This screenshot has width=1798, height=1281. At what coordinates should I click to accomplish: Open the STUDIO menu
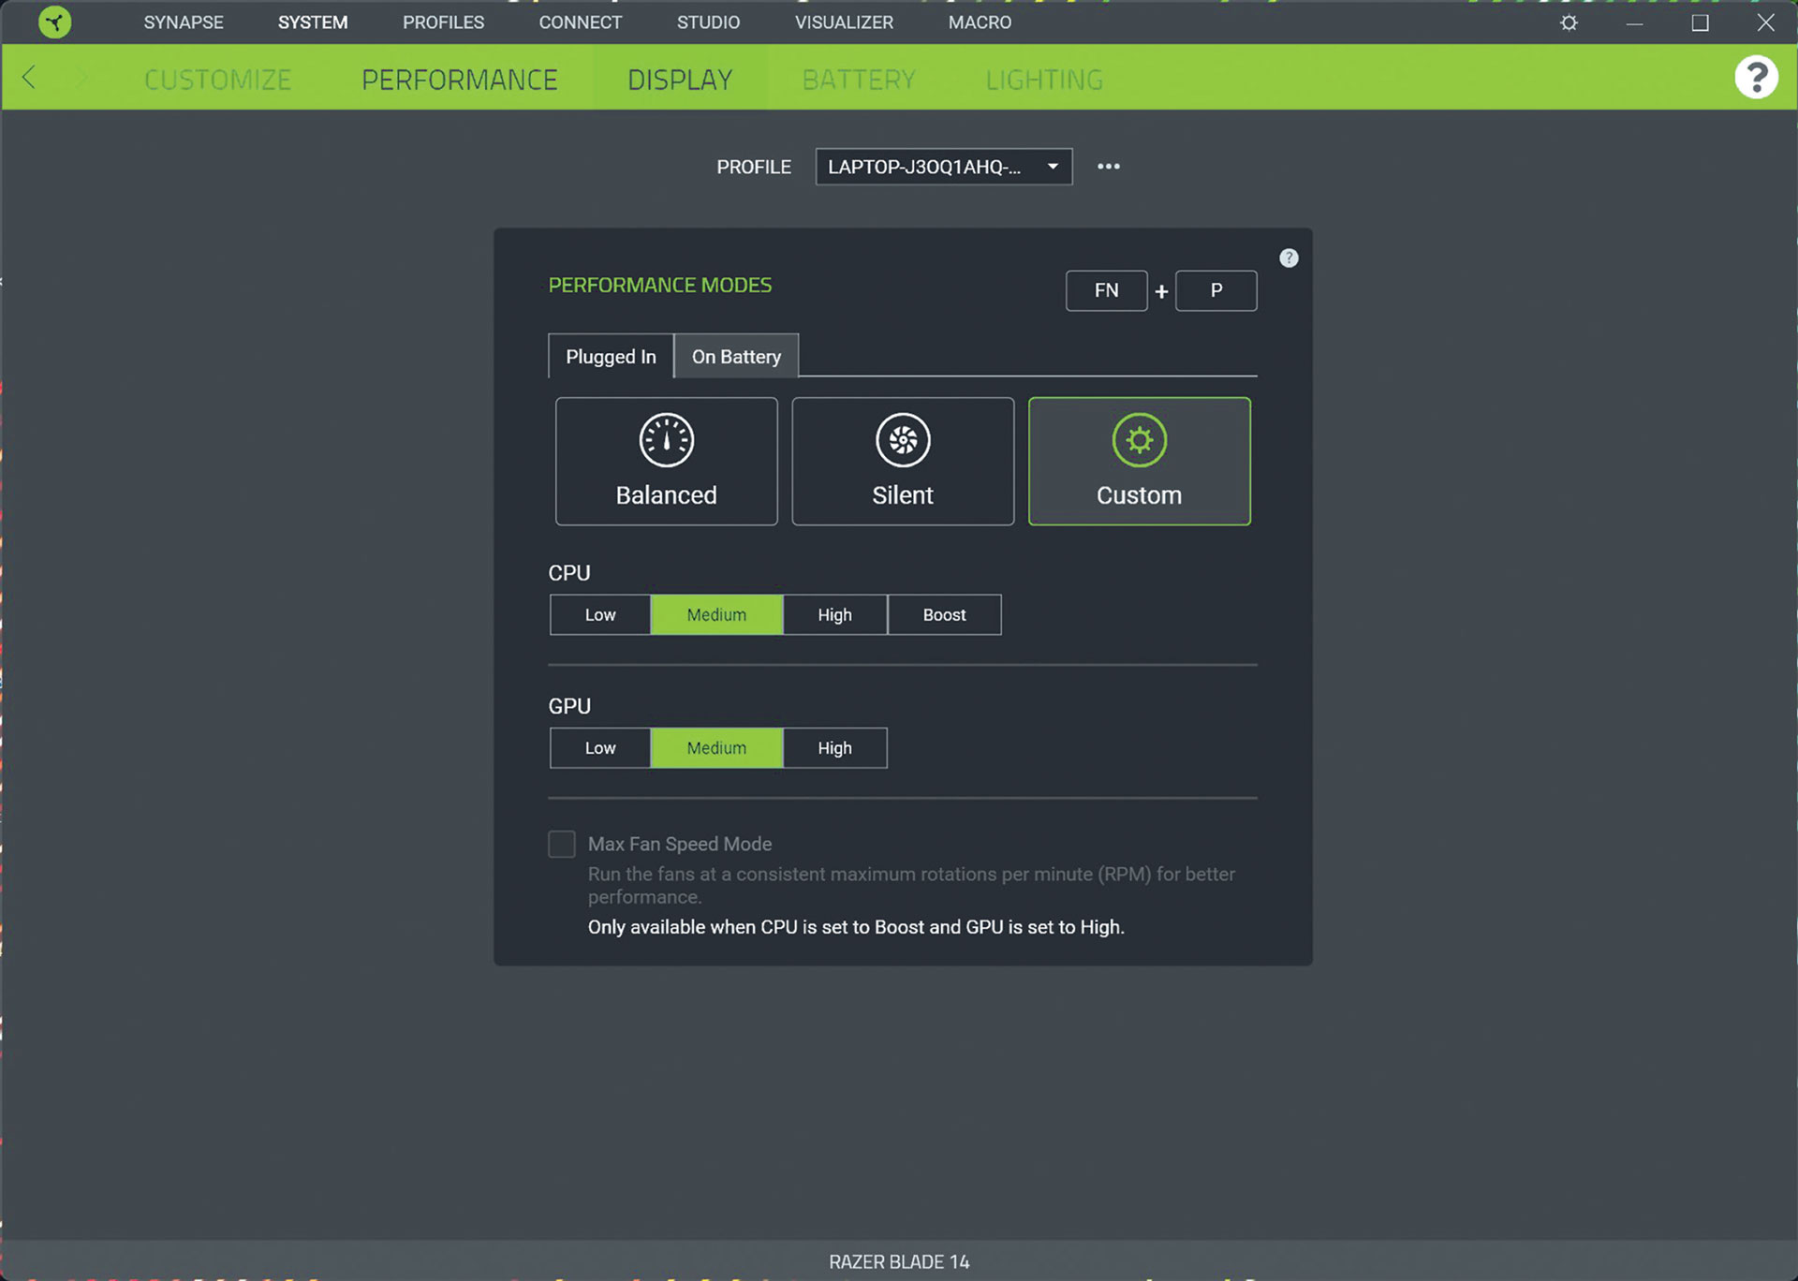[708, 22]
